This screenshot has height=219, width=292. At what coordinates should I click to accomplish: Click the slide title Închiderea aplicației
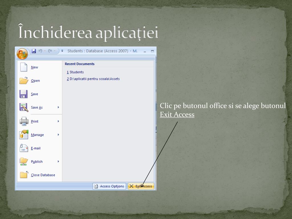[88, 32]
